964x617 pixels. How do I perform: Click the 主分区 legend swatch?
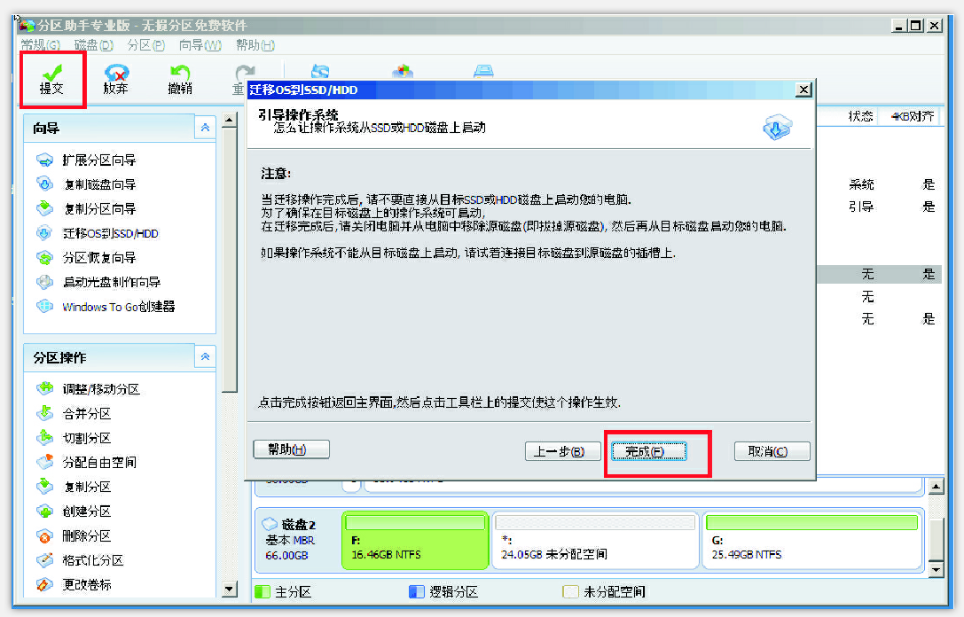pos(263,592)
